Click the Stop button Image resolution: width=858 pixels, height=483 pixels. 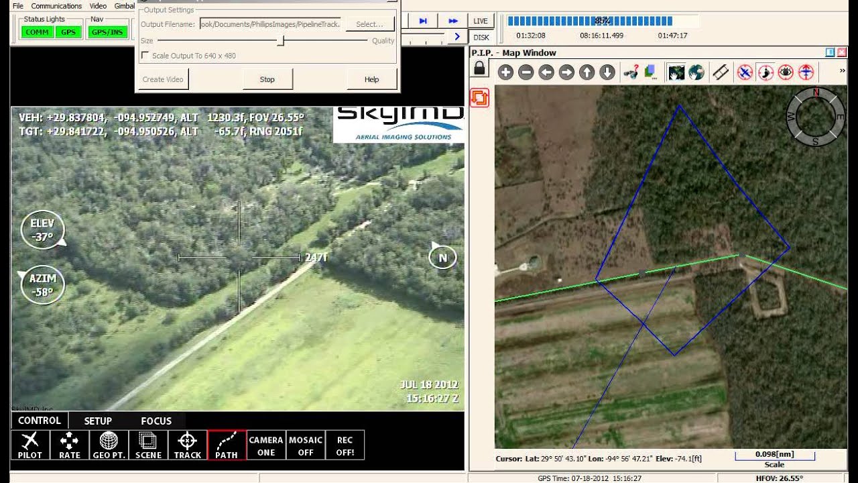[x=267, y=79]
